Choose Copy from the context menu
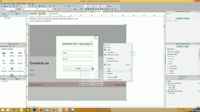This screenshot has height=112, width=200. pos(118,47)
